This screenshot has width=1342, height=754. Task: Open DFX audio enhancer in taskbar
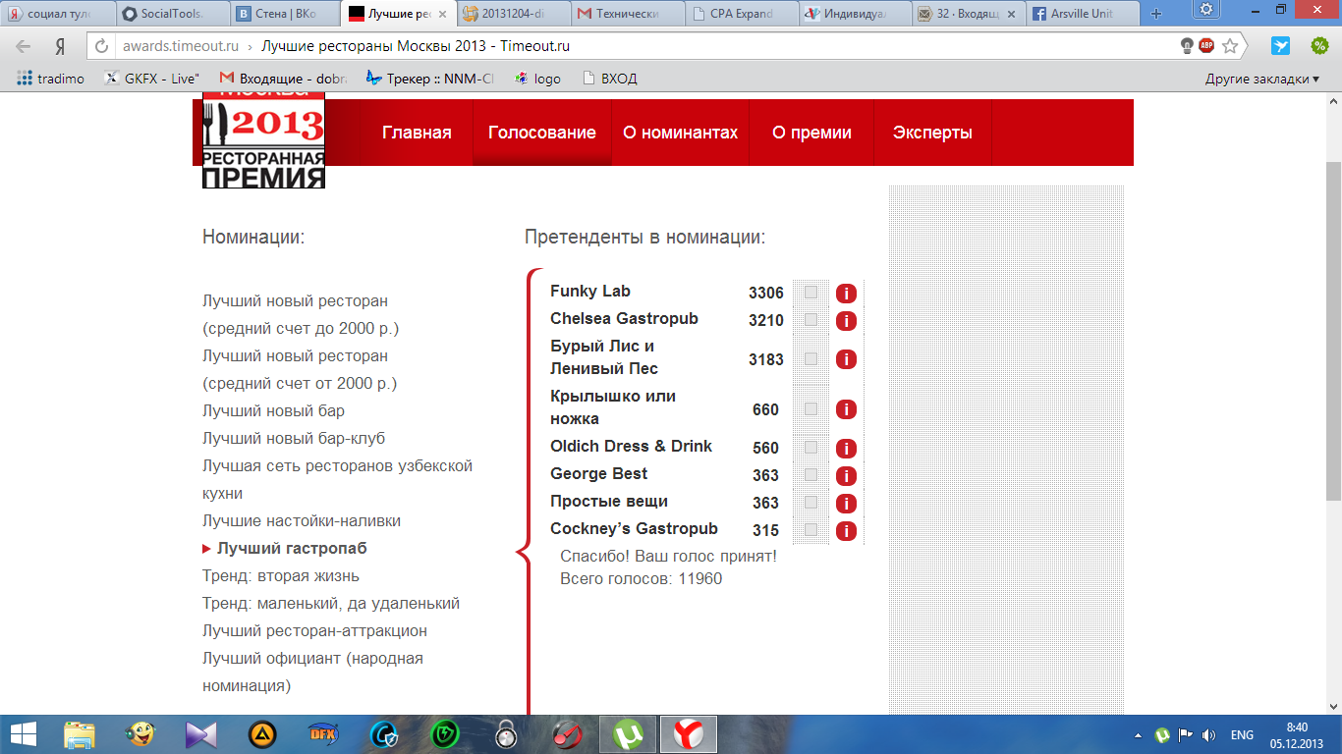click(x=322, y=733)
